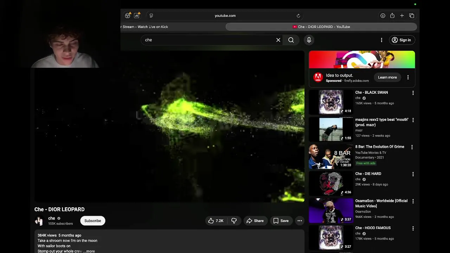Open more options for BLACK SWAN video

click(x=413, y=93)
